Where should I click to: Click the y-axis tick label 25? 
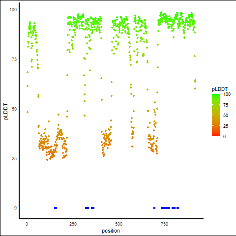(14, 159)
